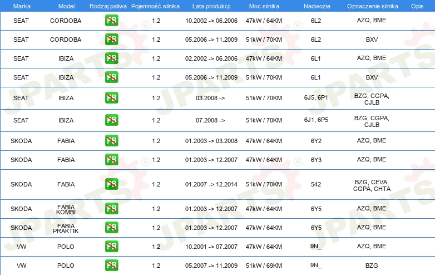Select the fuel icon for Cordoba 10.2002 row
435x275 pixels.
pyautogui.click(x=111, y=21)
